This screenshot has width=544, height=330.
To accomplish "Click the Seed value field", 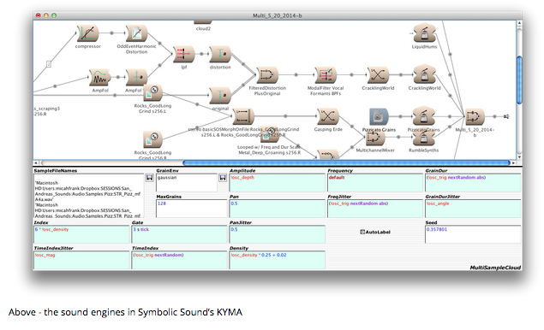I will coord(473,234).
